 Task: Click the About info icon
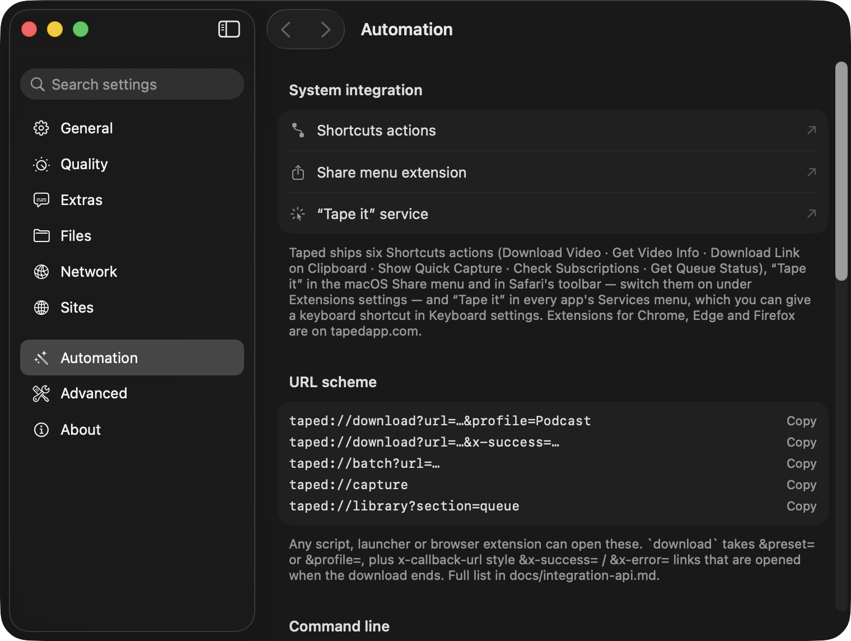(41, 430)
